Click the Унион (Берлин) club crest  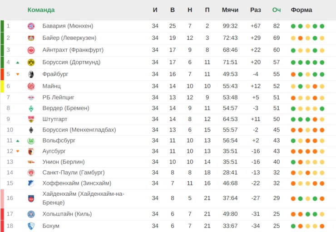(31, 162)
